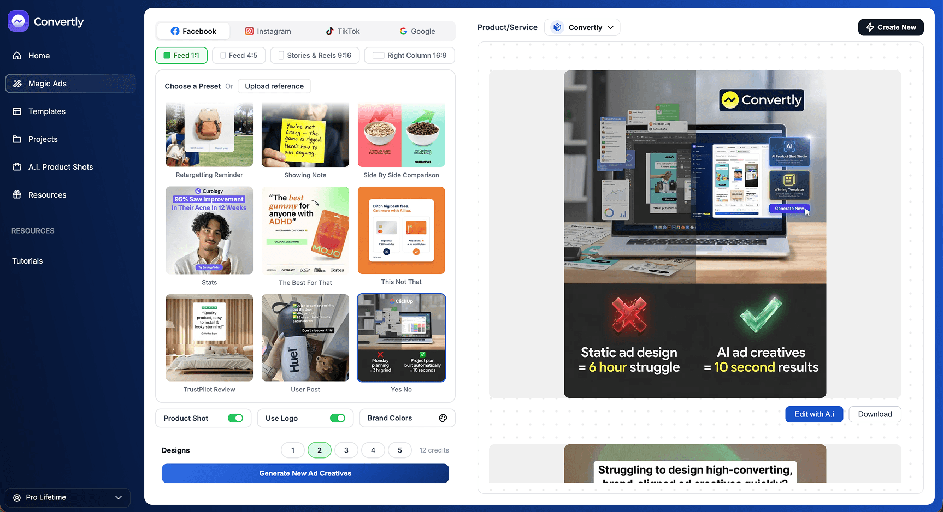Click the Stories & Reels 9:16 ratio icon
The width and height of the screenshot is (943, 512).
pos(281,56)
